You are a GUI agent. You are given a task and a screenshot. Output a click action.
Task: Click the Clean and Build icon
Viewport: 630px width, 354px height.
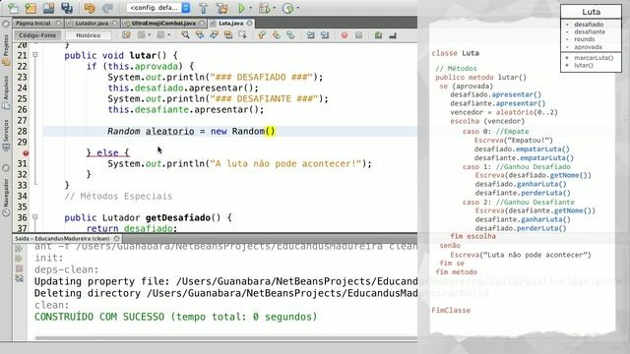(221, 8)
